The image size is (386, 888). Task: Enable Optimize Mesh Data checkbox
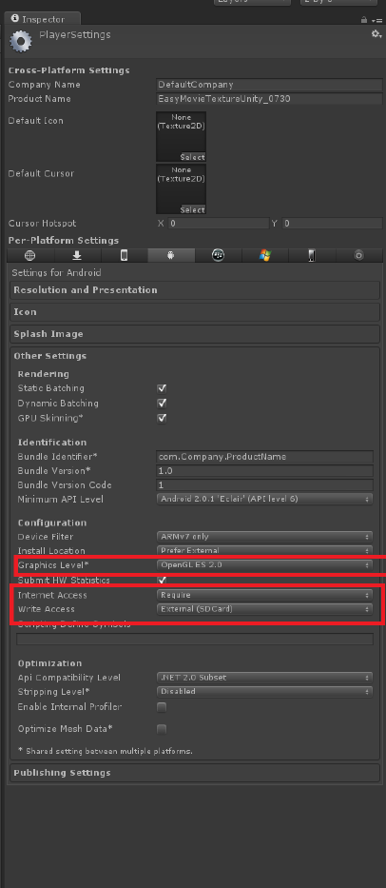162,729
